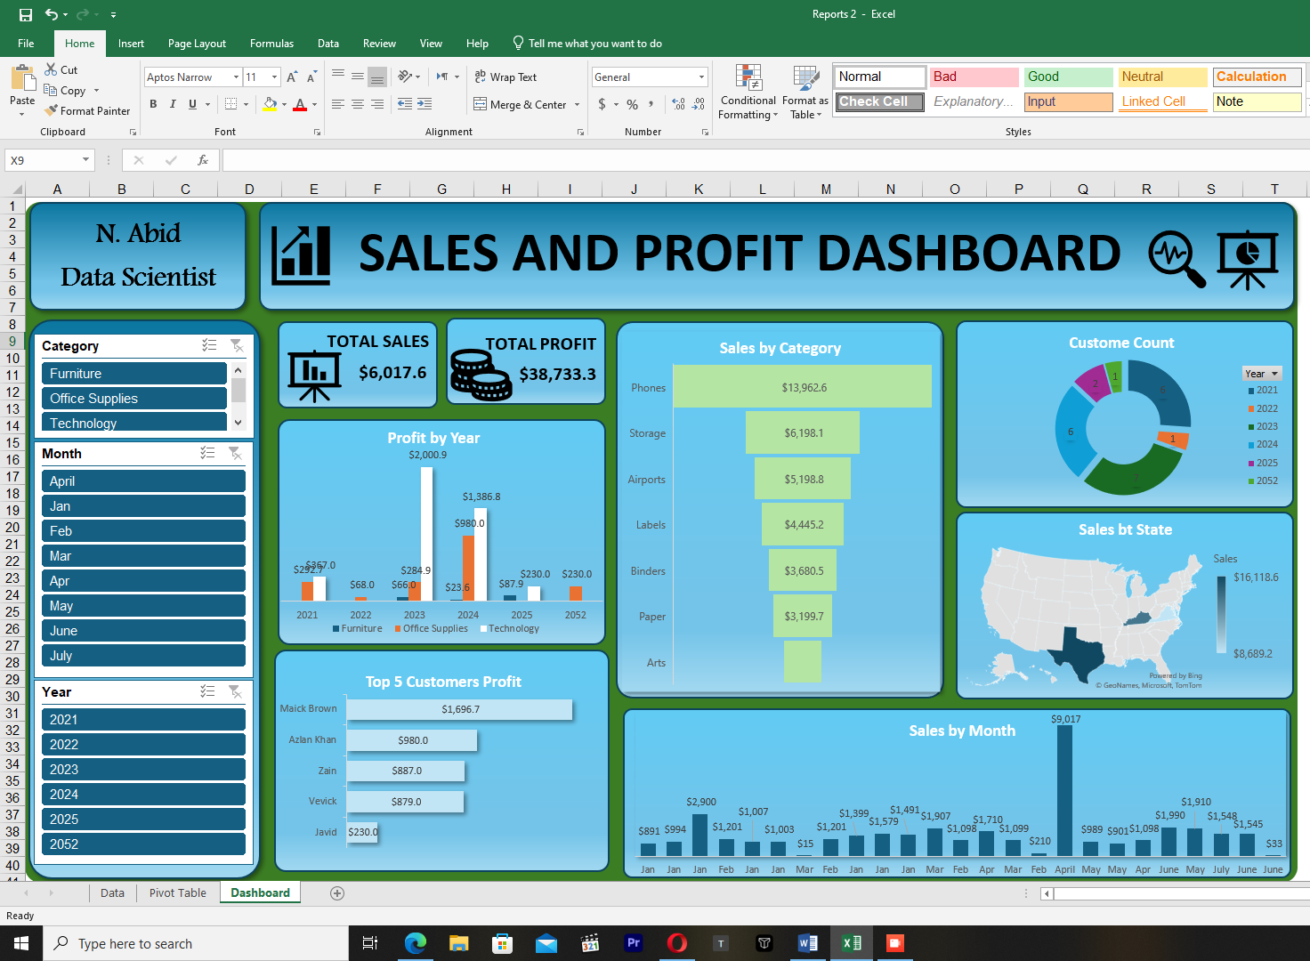
Task: Open Microsoft Edge from the taskbar
Action: [416, 943]
